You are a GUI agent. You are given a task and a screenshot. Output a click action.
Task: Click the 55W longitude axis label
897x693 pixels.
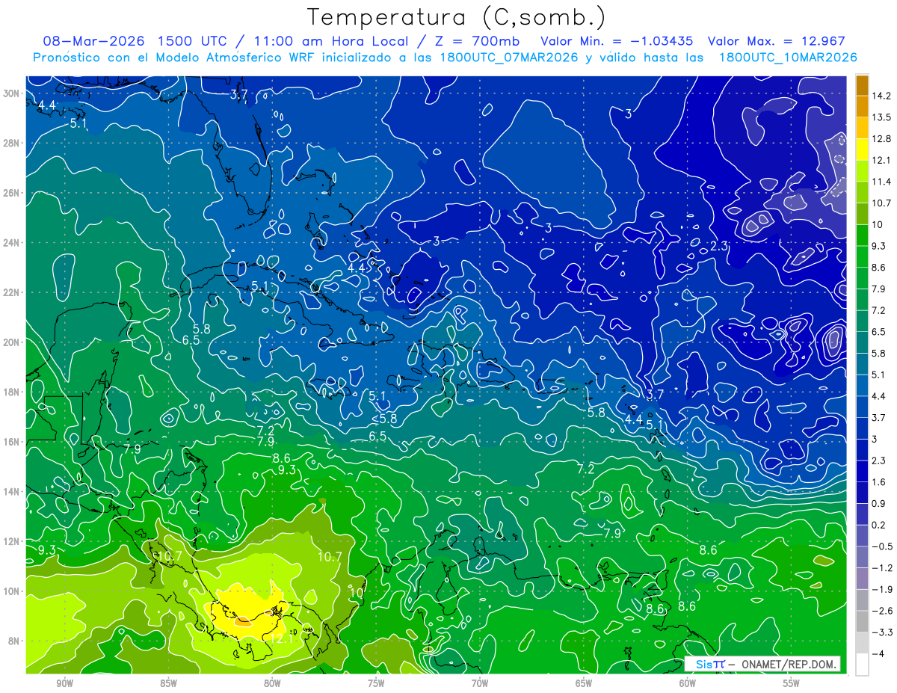tap(792, 683)
